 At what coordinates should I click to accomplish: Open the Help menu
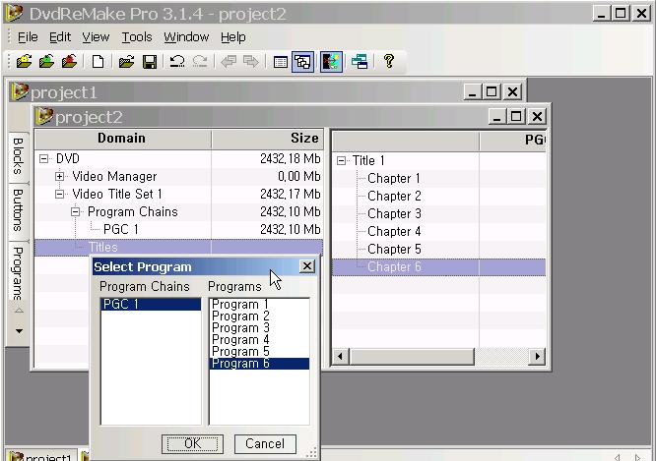coord(233,37)
